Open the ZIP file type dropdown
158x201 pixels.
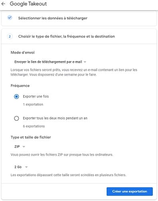20,147
